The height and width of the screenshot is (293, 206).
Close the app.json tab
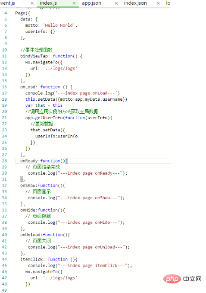(116, 3)
